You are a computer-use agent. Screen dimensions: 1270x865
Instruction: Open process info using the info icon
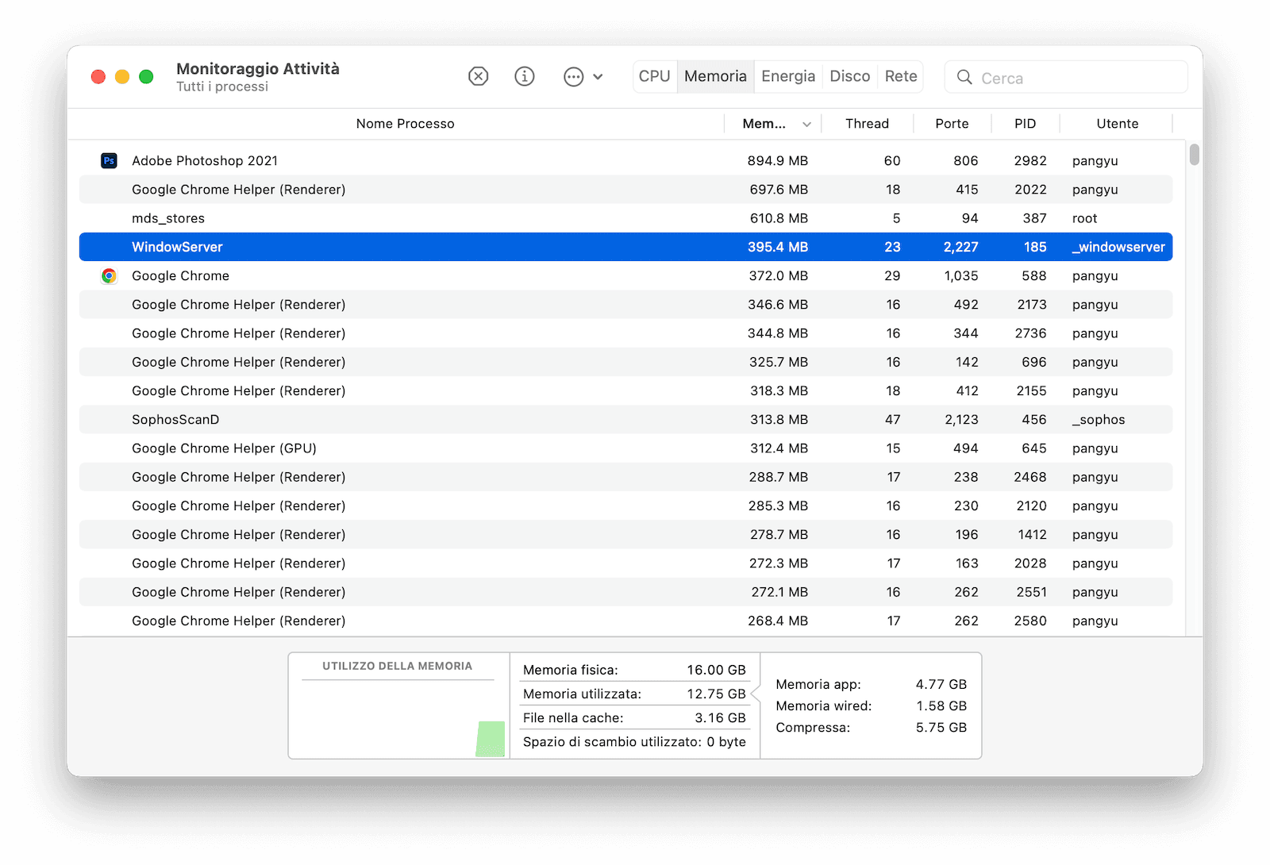tap(524, 76)
